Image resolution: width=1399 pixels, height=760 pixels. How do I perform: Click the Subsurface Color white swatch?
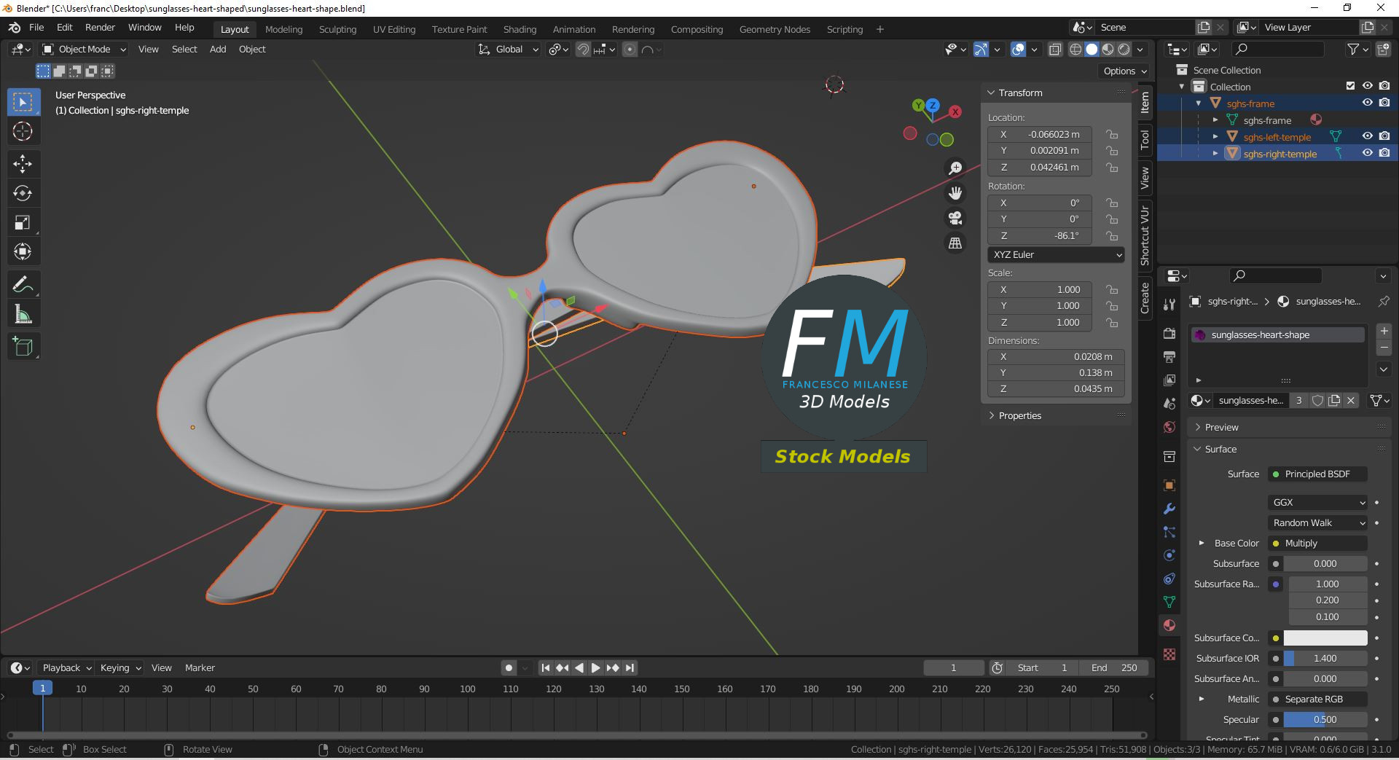point(1325,638)
